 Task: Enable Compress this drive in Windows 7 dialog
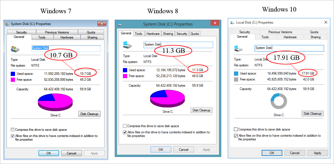pyautogui.click(x=12, y=130)
